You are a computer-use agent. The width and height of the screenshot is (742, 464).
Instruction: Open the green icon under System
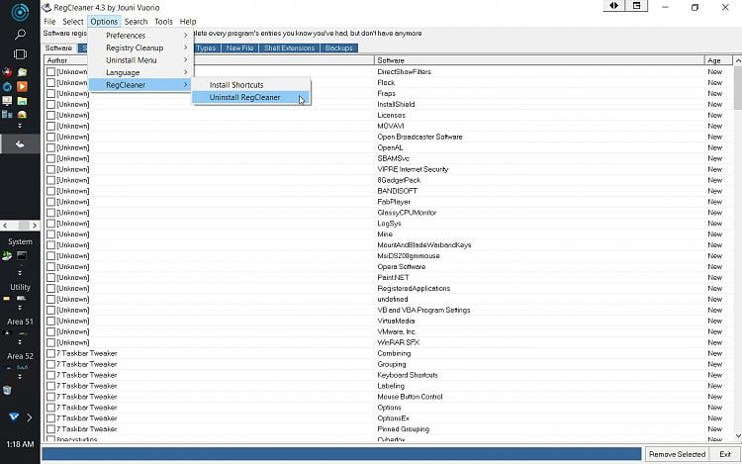coord(7,256)
